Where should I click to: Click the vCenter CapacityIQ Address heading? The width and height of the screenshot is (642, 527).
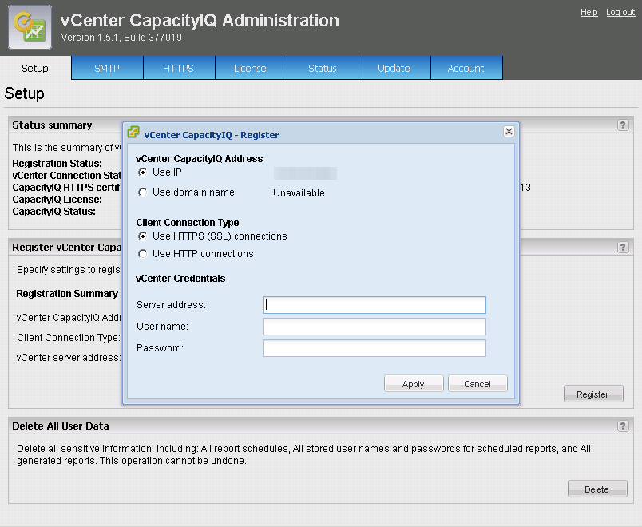[x=200, y=159]
